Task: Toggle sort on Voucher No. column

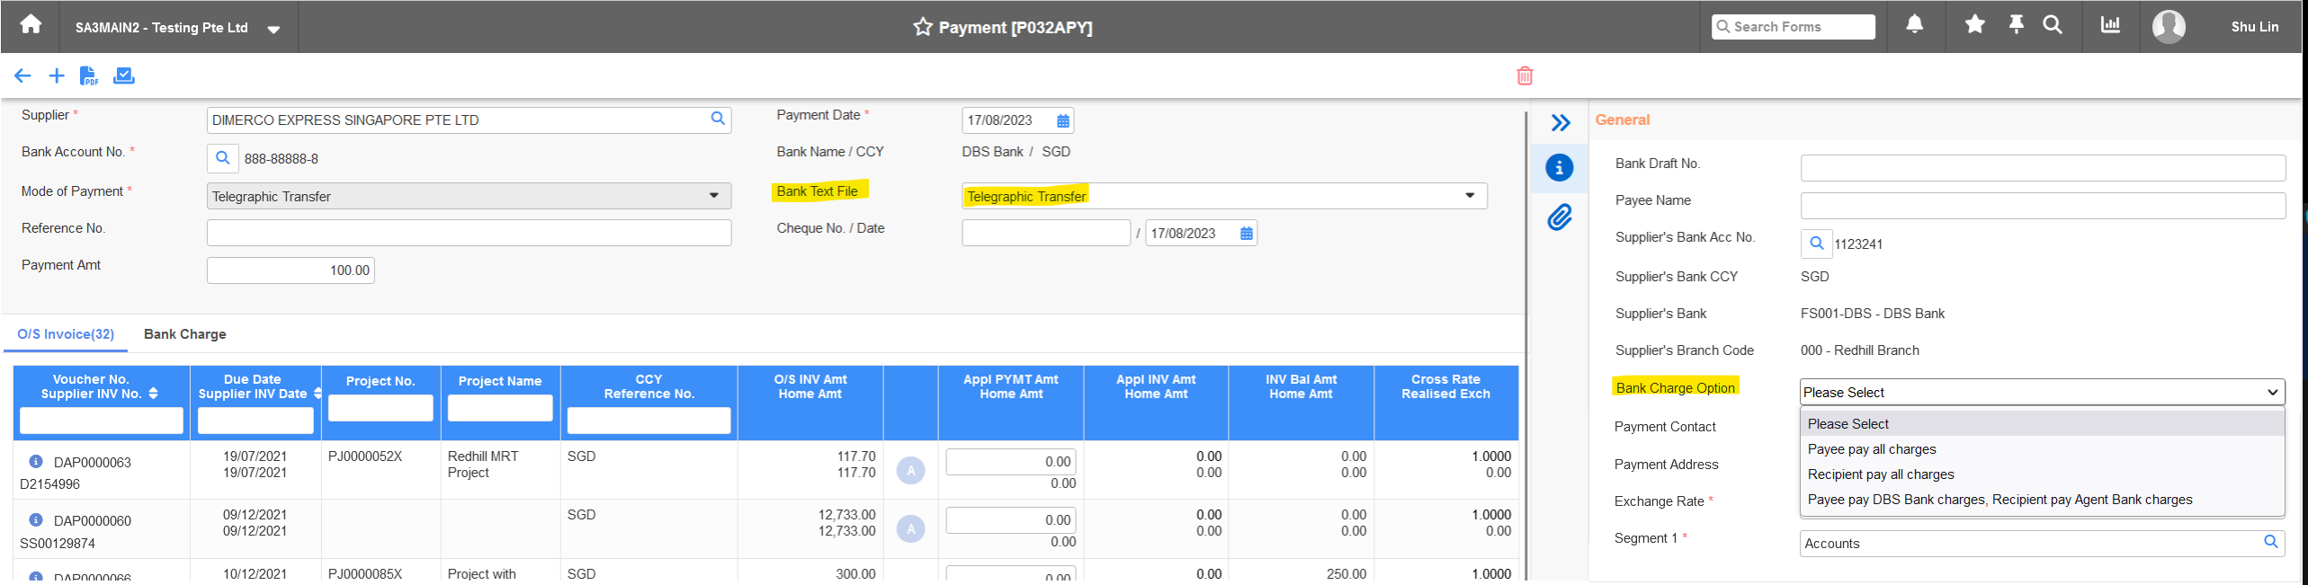Action: coord(153,394)
